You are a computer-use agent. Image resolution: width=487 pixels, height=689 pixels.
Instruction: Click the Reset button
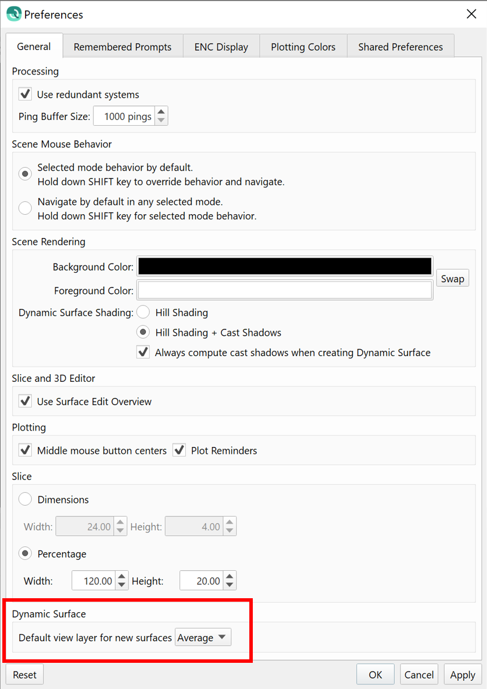coord(24,675)
